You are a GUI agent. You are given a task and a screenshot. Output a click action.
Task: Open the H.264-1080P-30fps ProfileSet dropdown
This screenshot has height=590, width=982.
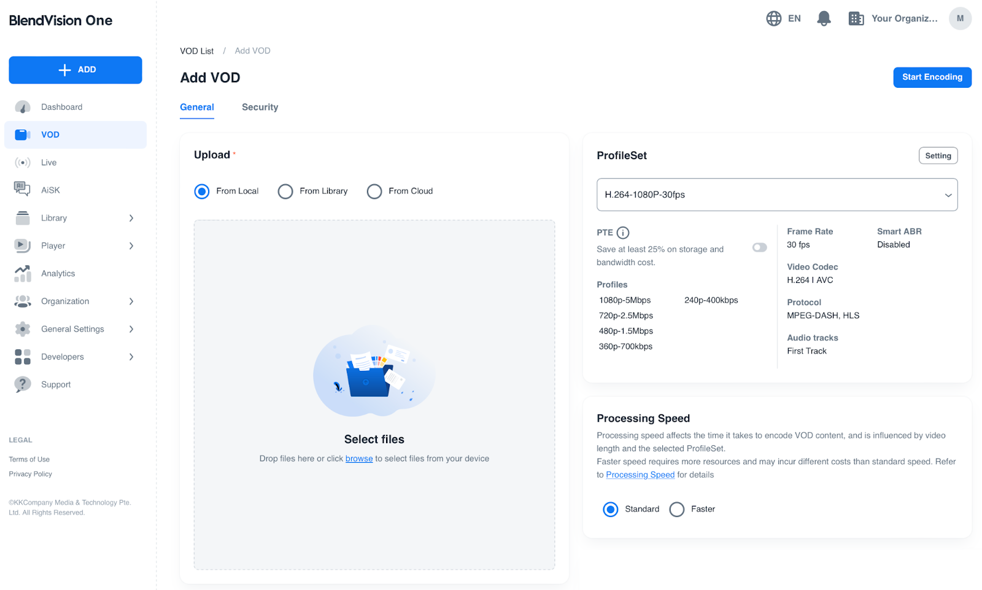point(776,195)
